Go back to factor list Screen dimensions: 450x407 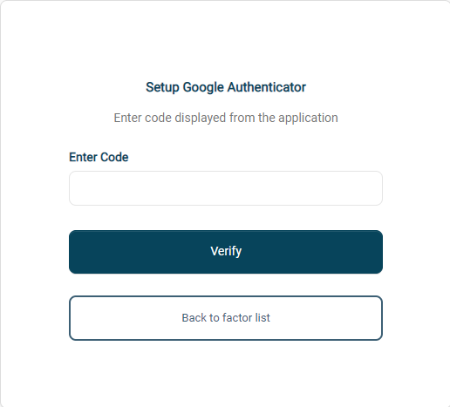[226, 318]
